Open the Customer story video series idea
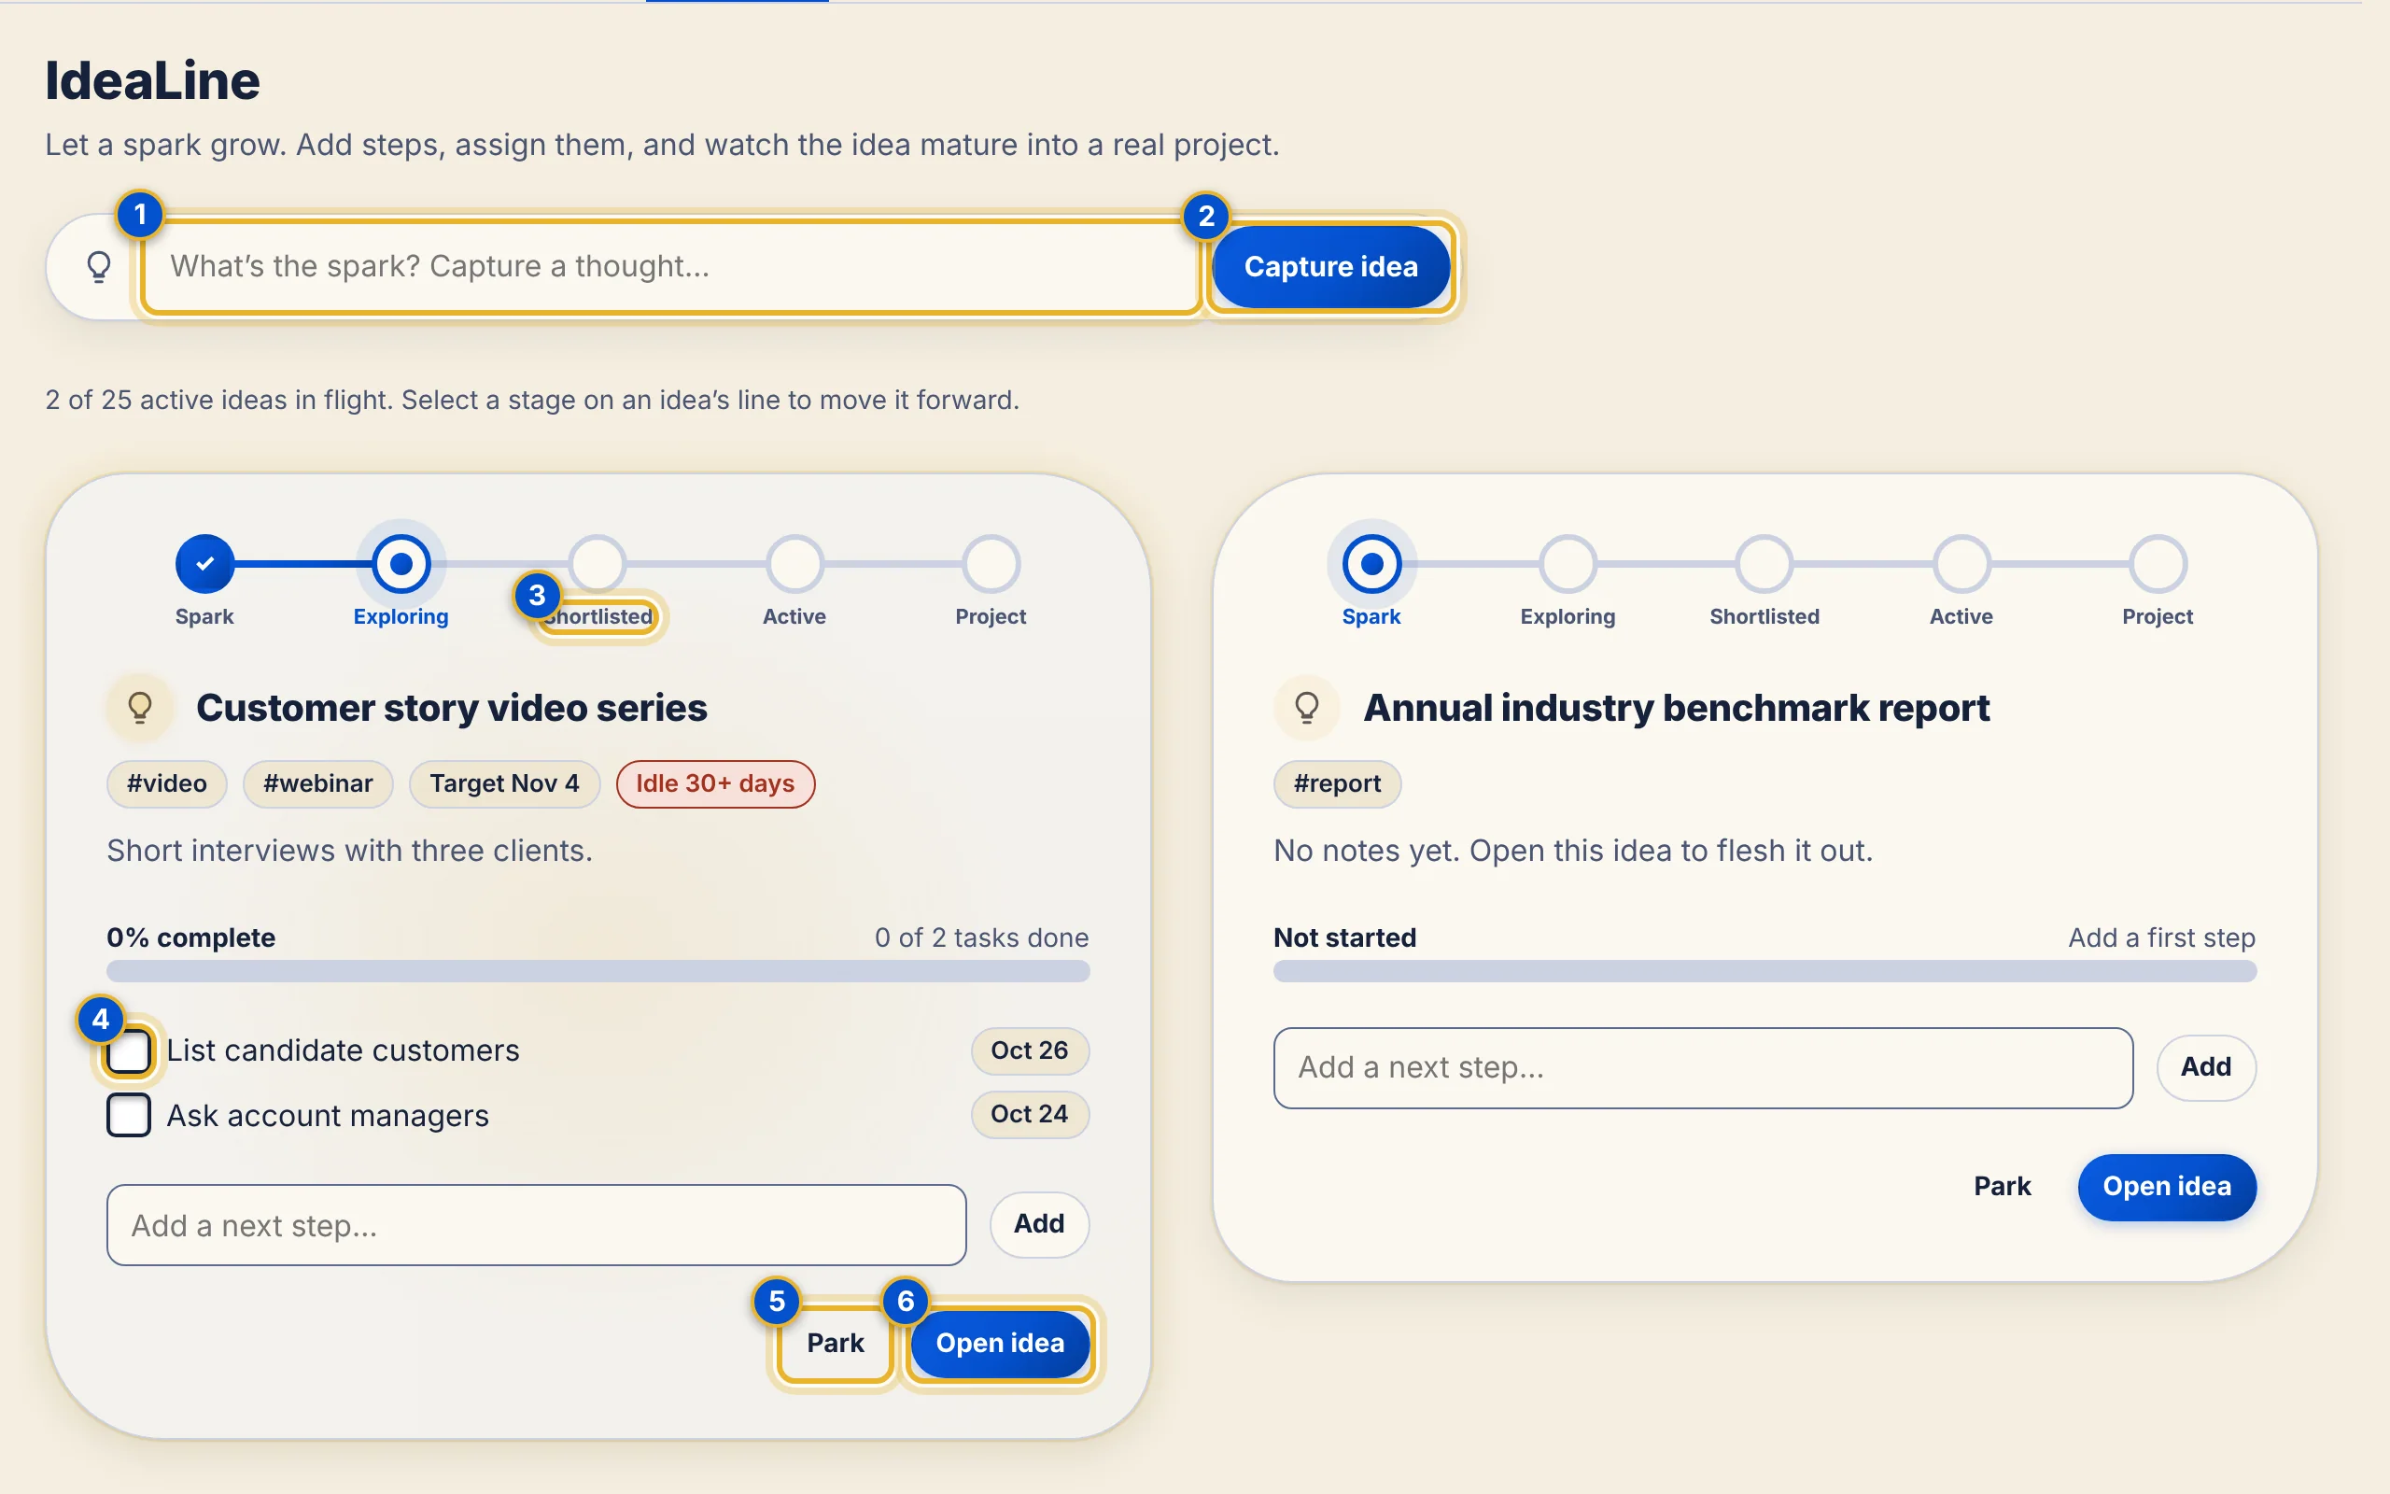The width and height of the screenshot is (2390, 1494). click(x=1000, y=1343)
